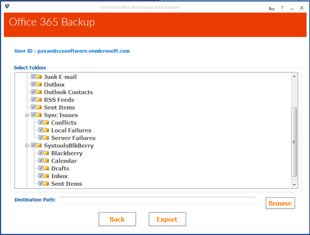This screenshot has height=235, width=310.
Task: Click the Outlook Contacts folder icon
Action: click(39, 92)
